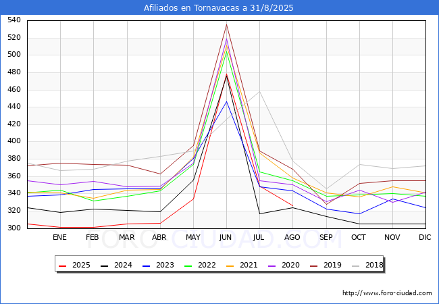This screenshot has height=304, width=439.
Task: Click the chart title Afiliados en Tornavacas
Action: click(x=219, y=8)
